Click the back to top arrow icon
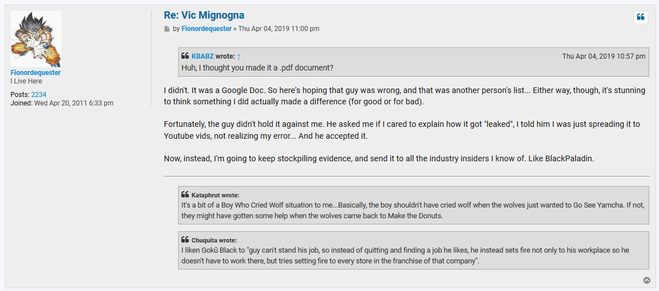This screenshot has width=659, height=291. (647, 280)
